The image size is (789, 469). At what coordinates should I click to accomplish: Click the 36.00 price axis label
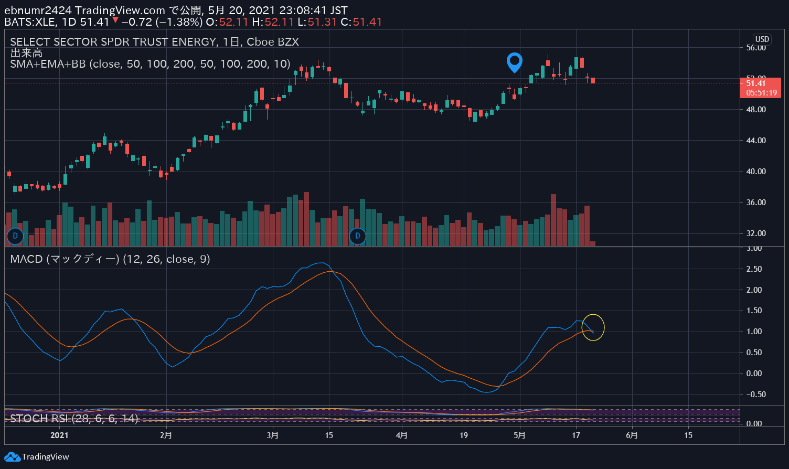(x=756, y=202)
